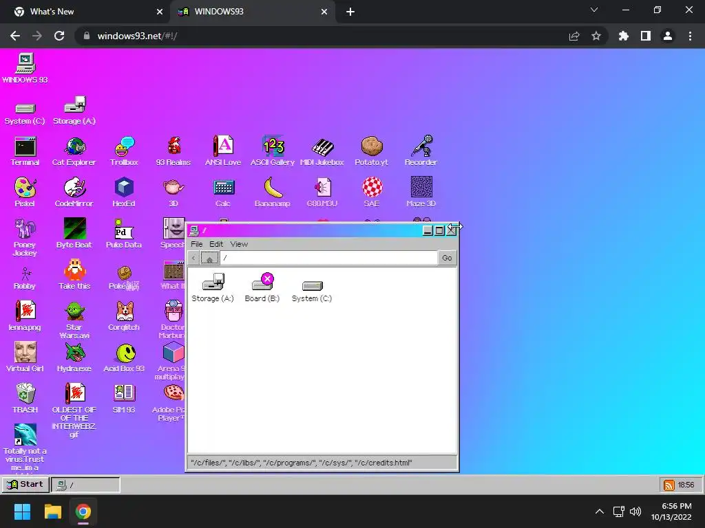Select the WINDOWS93 browser tab
Screen dimensions: 705x528
253,12
